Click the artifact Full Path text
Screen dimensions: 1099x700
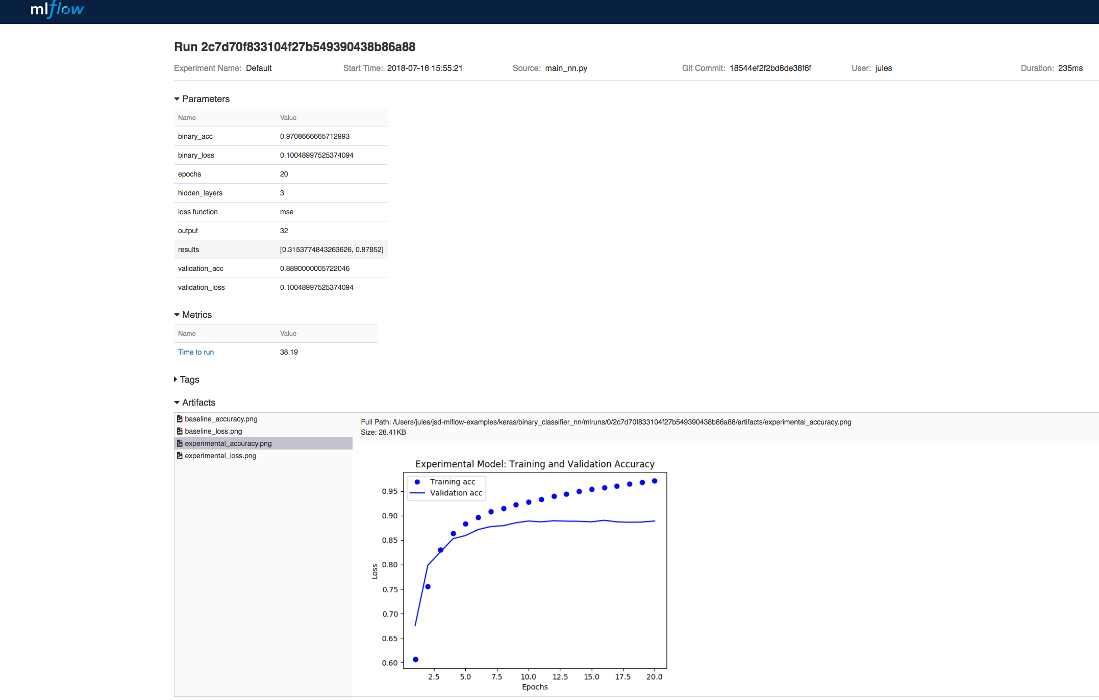pos(606,422)
